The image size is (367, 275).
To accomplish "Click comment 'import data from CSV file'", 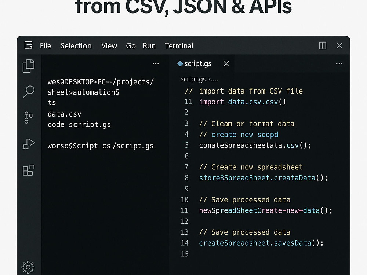I will [x=251, y=91].
